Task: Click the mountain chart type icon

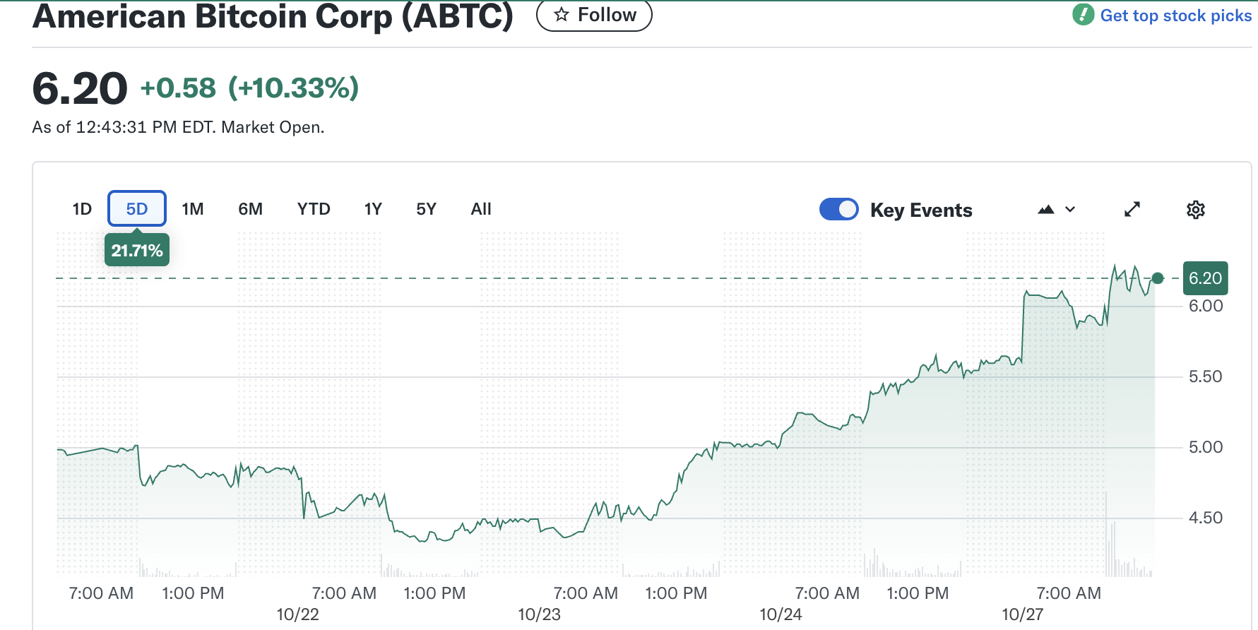Action: (x=1046, y=210)
